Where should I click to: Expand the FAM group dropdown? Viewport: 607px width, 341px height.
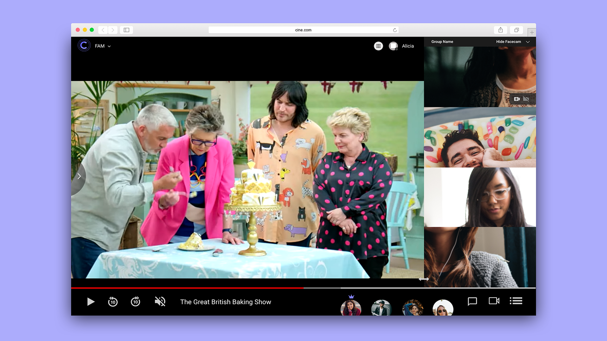[x=109, y=46]
